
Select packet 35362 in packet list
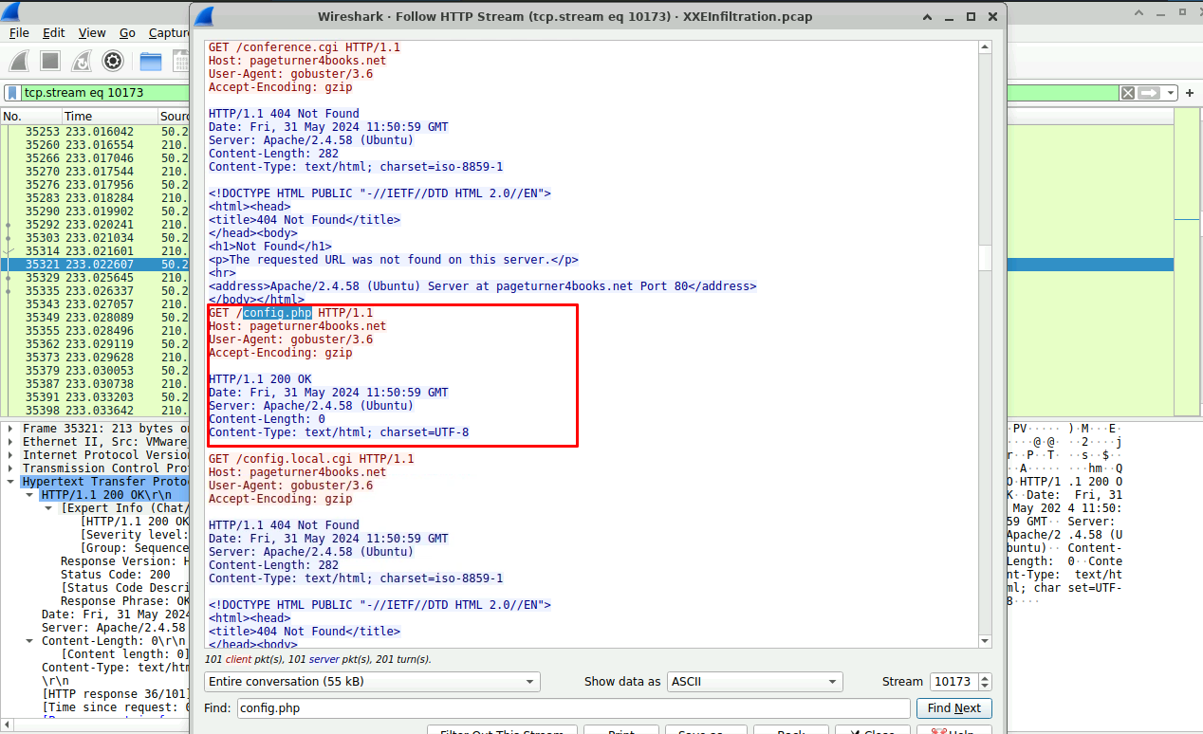[x=95, y=344]
